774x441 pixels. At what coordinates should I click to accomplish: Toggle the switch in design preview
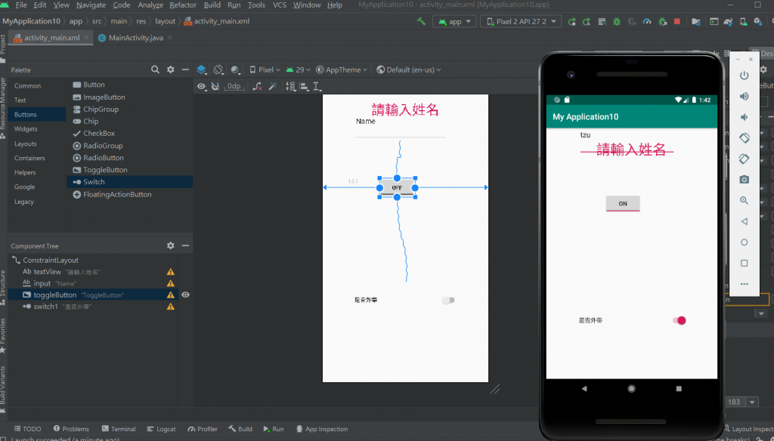[x=448, y=300]
